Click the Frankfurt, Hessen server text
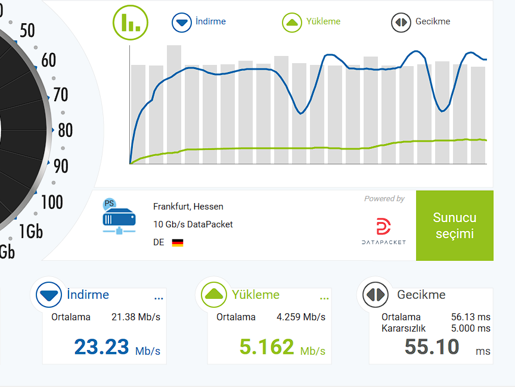The width and height of the screenshot is (515, 387). [188, 207]
